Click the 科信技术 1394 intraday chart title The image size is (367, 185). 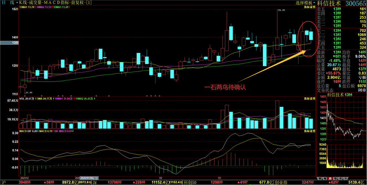coord(339,95)
